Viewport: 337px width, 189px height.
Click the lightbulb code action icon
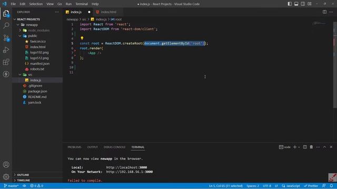point(82,38)
